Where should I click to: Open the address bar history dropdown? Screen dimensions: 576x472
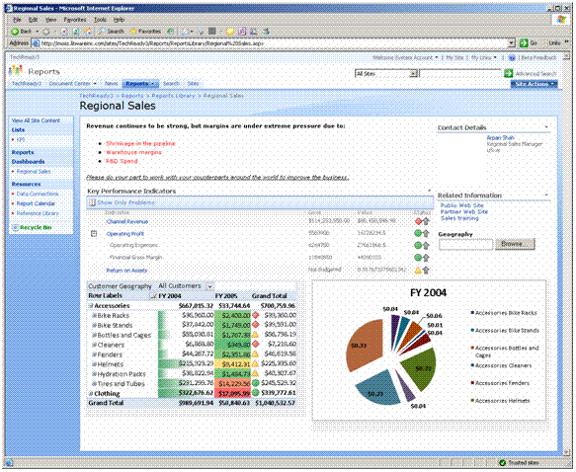click(x=512, y=43)
